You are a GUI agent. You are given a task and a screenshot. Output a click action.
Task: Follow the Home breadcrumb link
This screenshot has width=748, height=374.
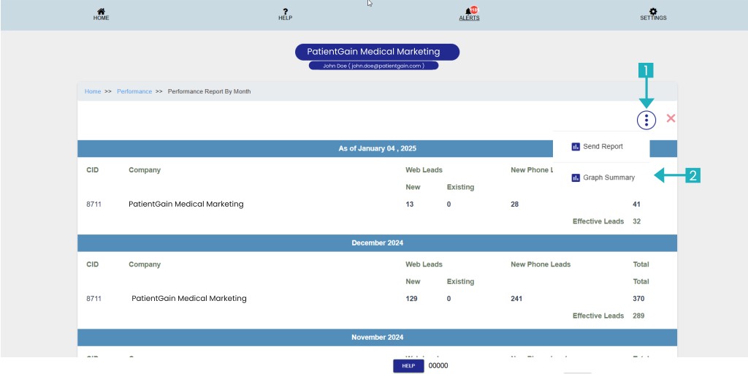pos(93,91)
